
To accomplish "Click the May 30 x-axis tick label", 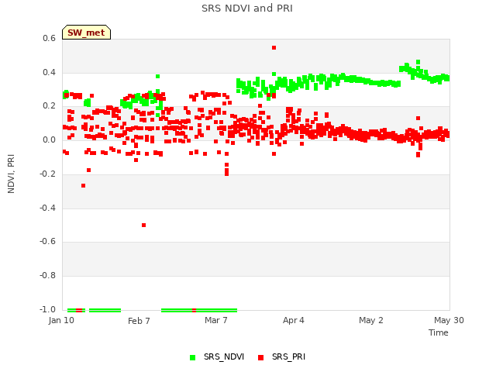I will 449,320.
